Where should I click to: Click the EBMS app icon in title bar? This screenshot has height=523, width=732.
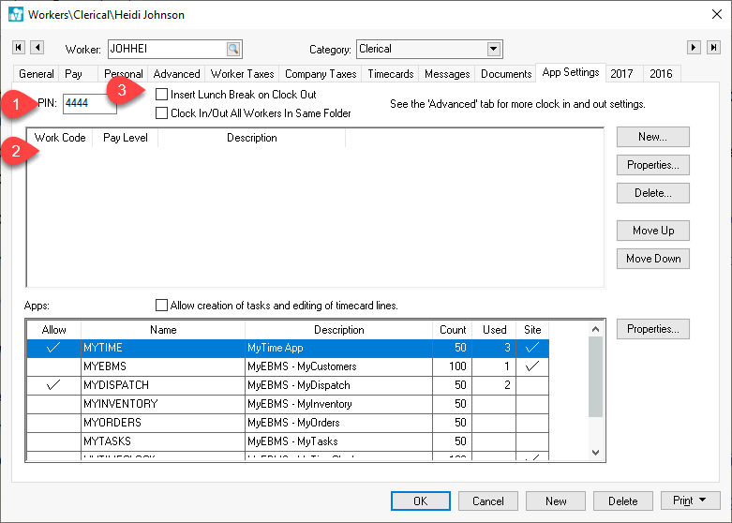pyautogui.click(x=15, y=15)
